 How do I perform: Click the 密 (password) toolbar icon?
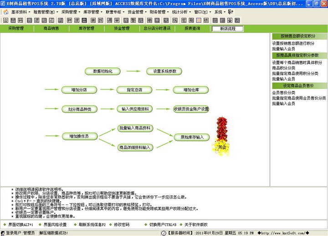point(184,21)
